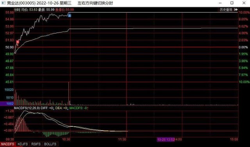Click the 10020 volume axis label
Viewport: 250px width, 147px height.
(9, 90)
